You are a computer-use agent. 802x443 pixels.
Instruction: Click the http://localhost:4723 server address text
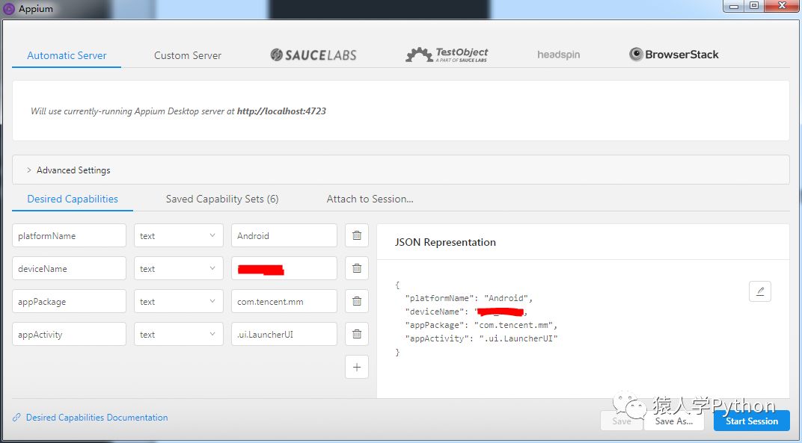[x=281, y=111]
